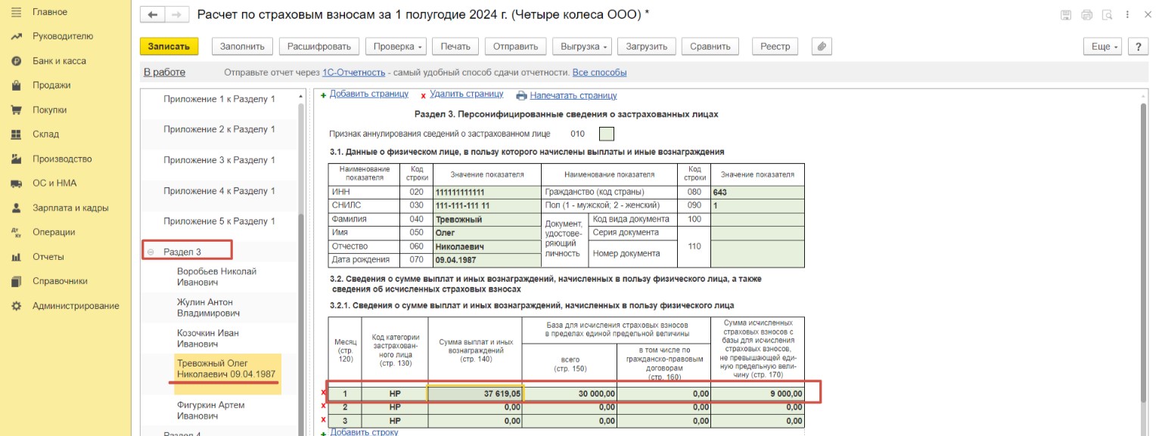Click the paperclip attachments button
The height and width of the screenshot is (436, 1162).
[x=822, y=46]
